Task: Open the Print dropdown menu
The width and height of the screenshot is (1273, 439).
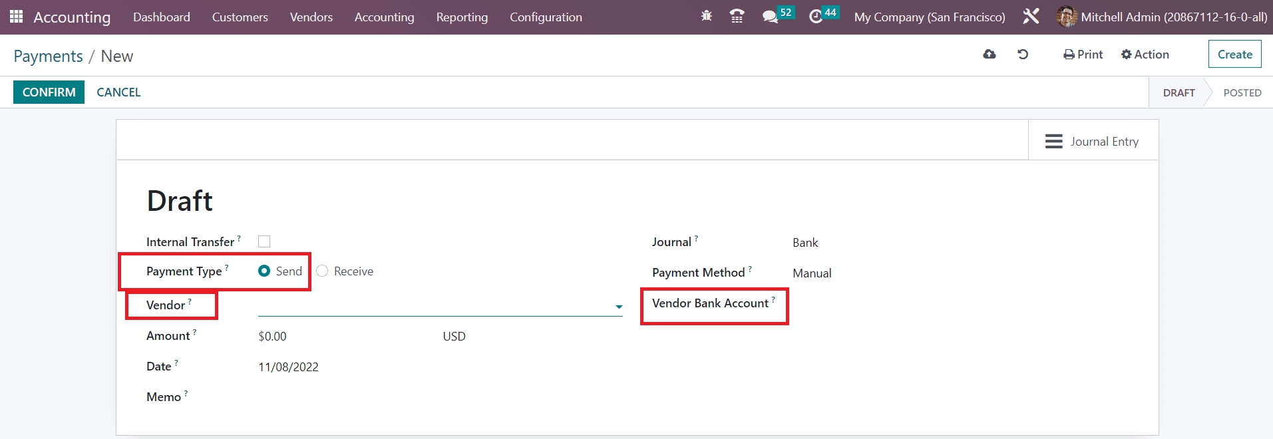Action: tap(1083, 55)
